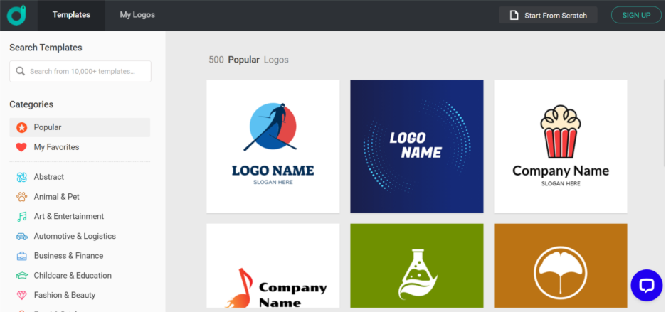Select the blue dotted circle LOGO NAME template
666x312 pixels.
pos(417,146)
